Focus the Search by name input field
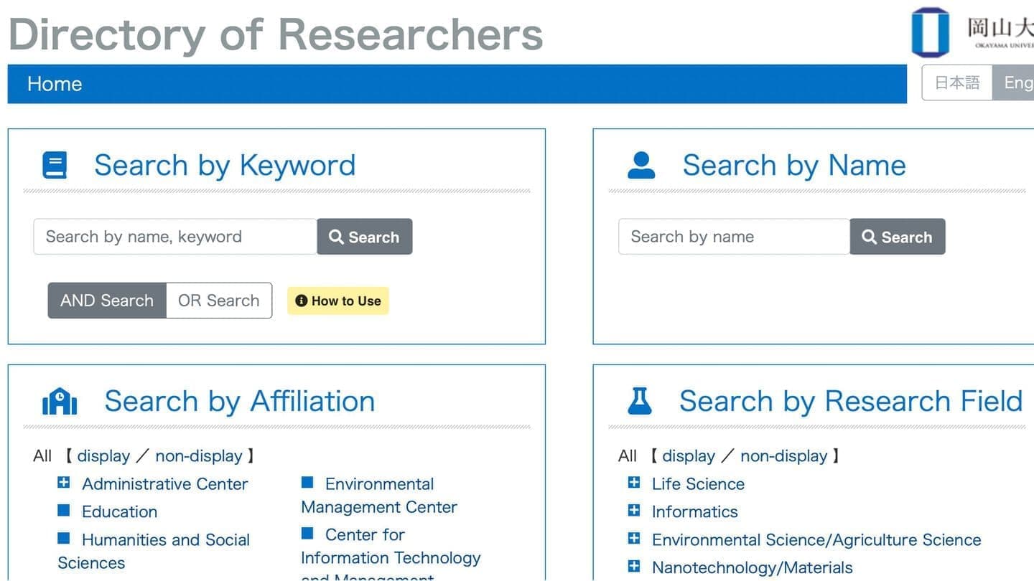The image size is (1034, 581). [733, 237]
